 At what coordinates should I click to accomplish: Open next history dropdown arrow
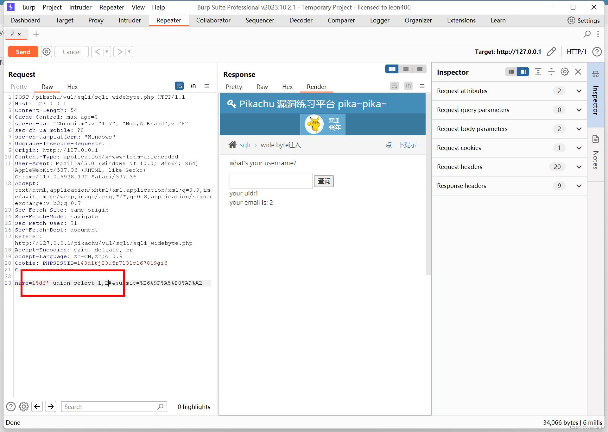pos(129,52)
